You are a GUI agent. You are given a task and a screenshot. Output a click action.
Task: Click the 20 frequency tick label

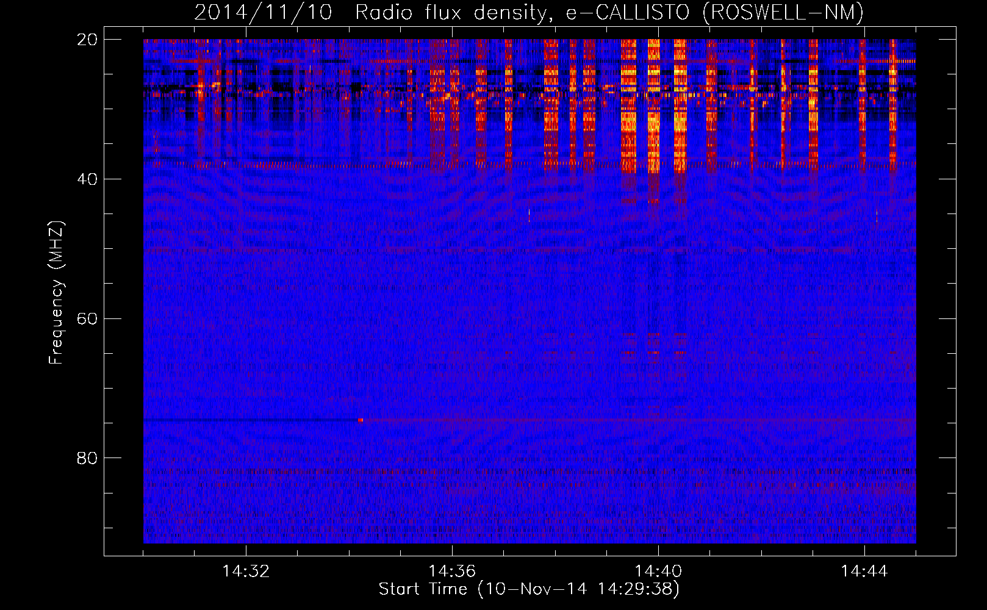pos(87,40)
